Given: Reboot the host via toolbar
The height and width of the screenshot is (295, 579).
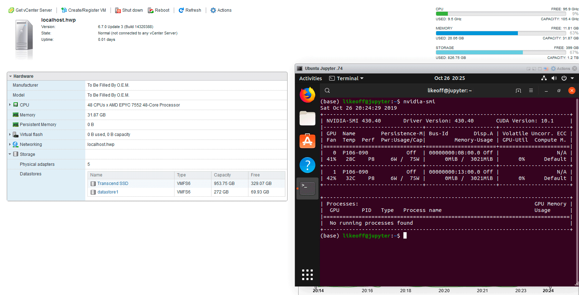Looking at the screenshot, I should [159, 10].
